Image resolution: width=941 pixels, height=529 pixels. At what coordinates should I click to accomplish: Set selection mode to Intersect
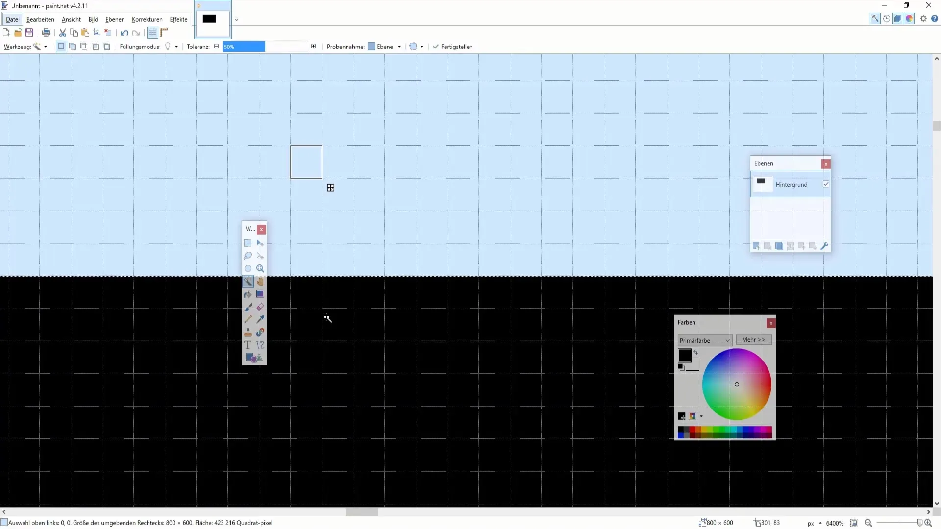[x=95, y=47]
